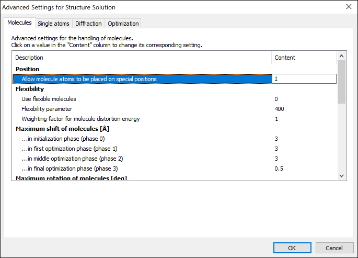Open the Diffraction tab

[88, 24]
